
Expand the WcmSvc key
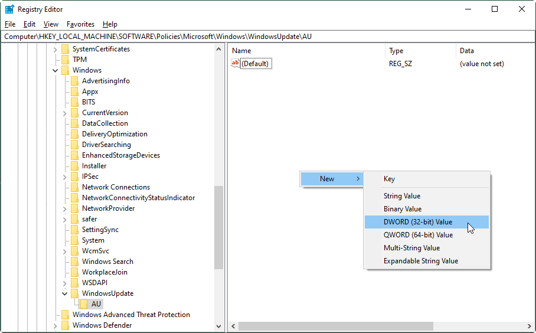click(64, 252)
